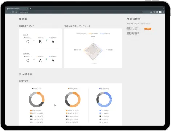Click the green up arrow in 受験者比 row
This screenshot has height=131, width=171.
(46, 59)
